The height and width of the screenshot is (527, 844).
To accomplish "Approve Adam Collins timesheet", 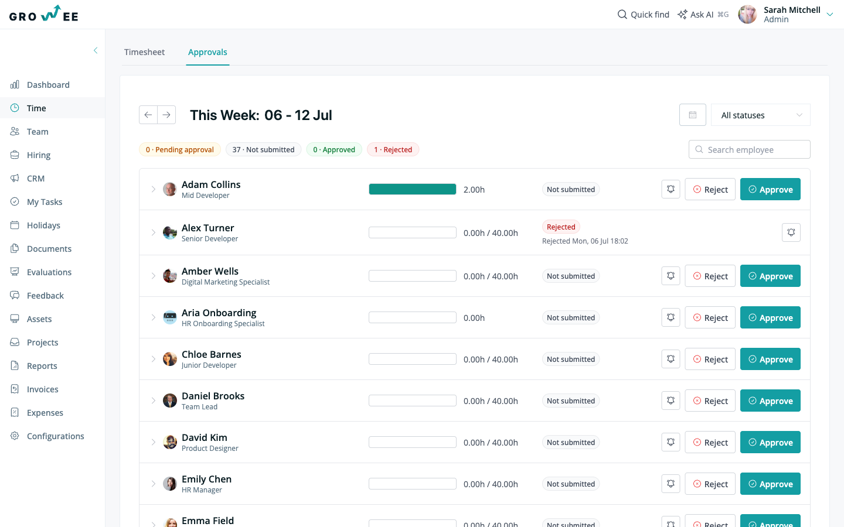I will (x=770, y=189).
